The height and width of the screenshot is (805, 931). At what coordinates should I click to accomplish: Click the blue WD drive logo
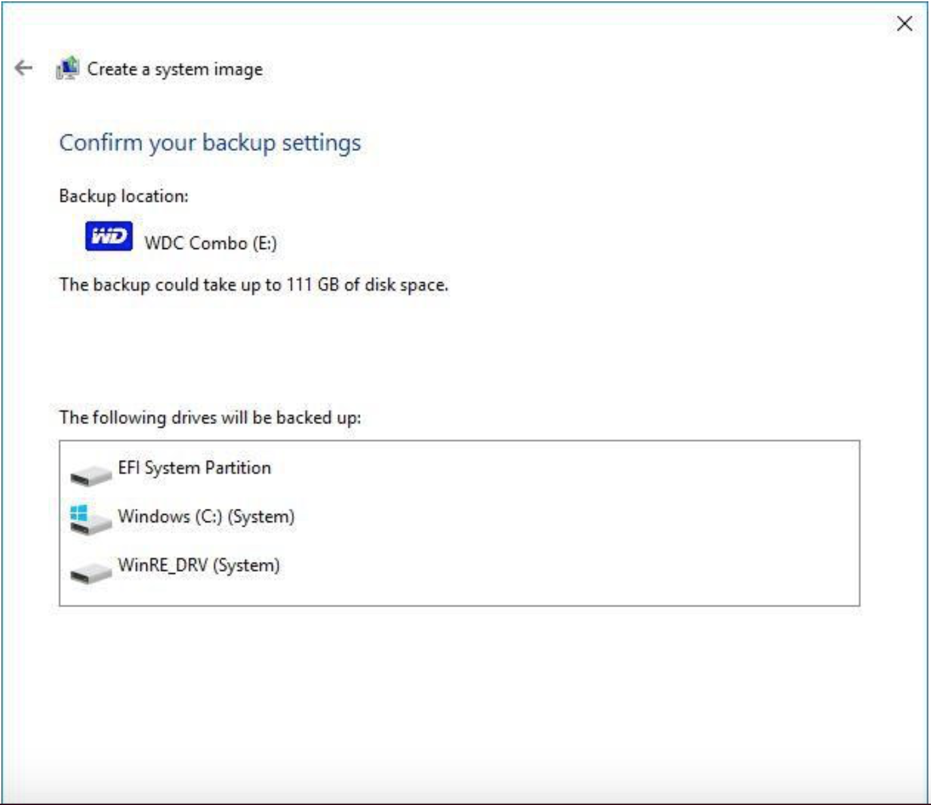point(109,237)
